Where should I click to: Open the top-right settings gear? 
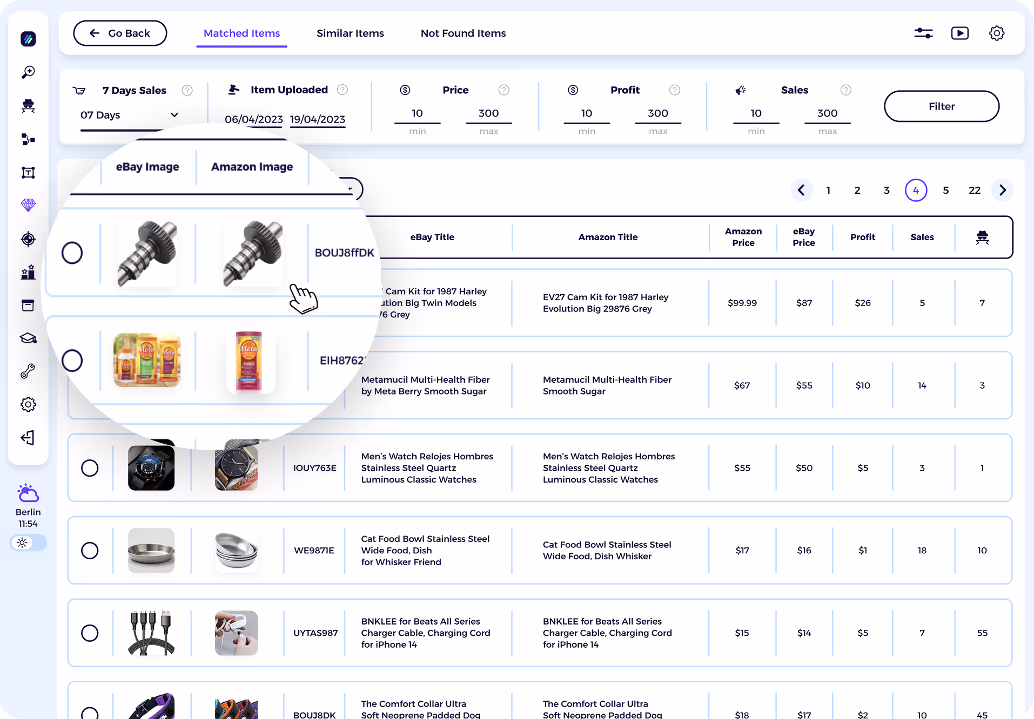tap(997, 33)
